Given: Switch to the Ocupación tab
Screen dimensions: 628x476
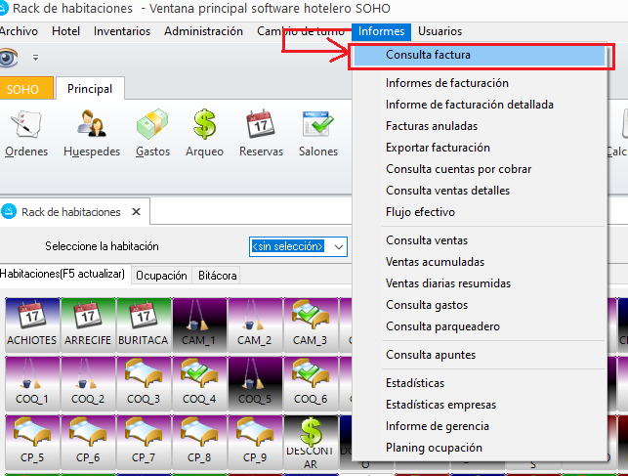Looking at the screenshot, I should pos(161,276).
